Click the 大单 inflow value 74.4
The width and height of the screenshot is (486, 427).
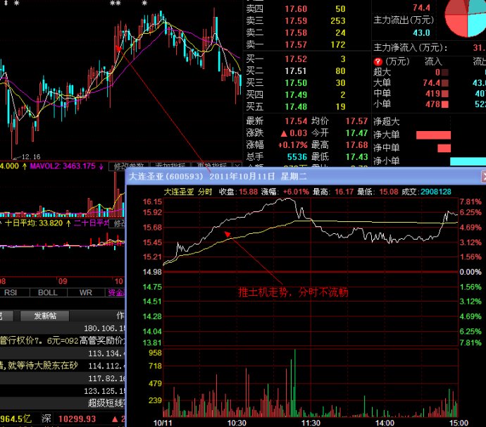pyautogui.click(x=432, y=83)
